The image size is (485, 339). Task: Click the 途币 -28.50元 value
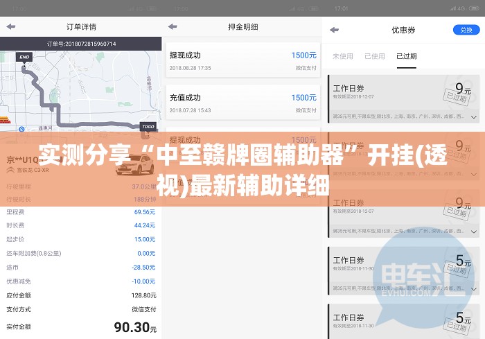143,267
